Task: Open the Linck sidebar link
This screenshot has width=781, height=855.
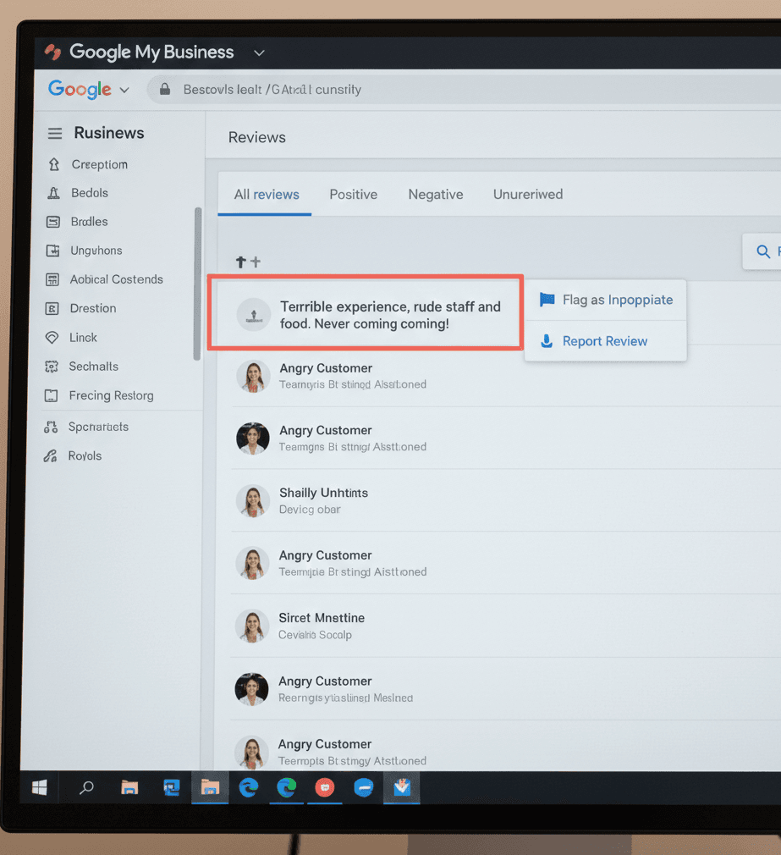Action: 84,338
